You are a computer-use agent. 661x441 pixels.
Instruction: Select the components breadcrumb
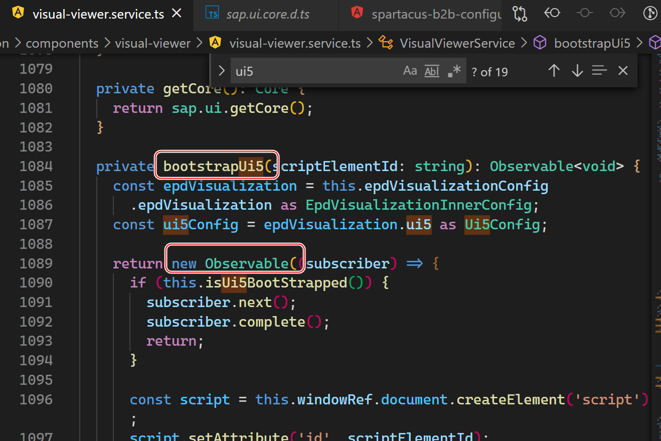coord(62,44)
